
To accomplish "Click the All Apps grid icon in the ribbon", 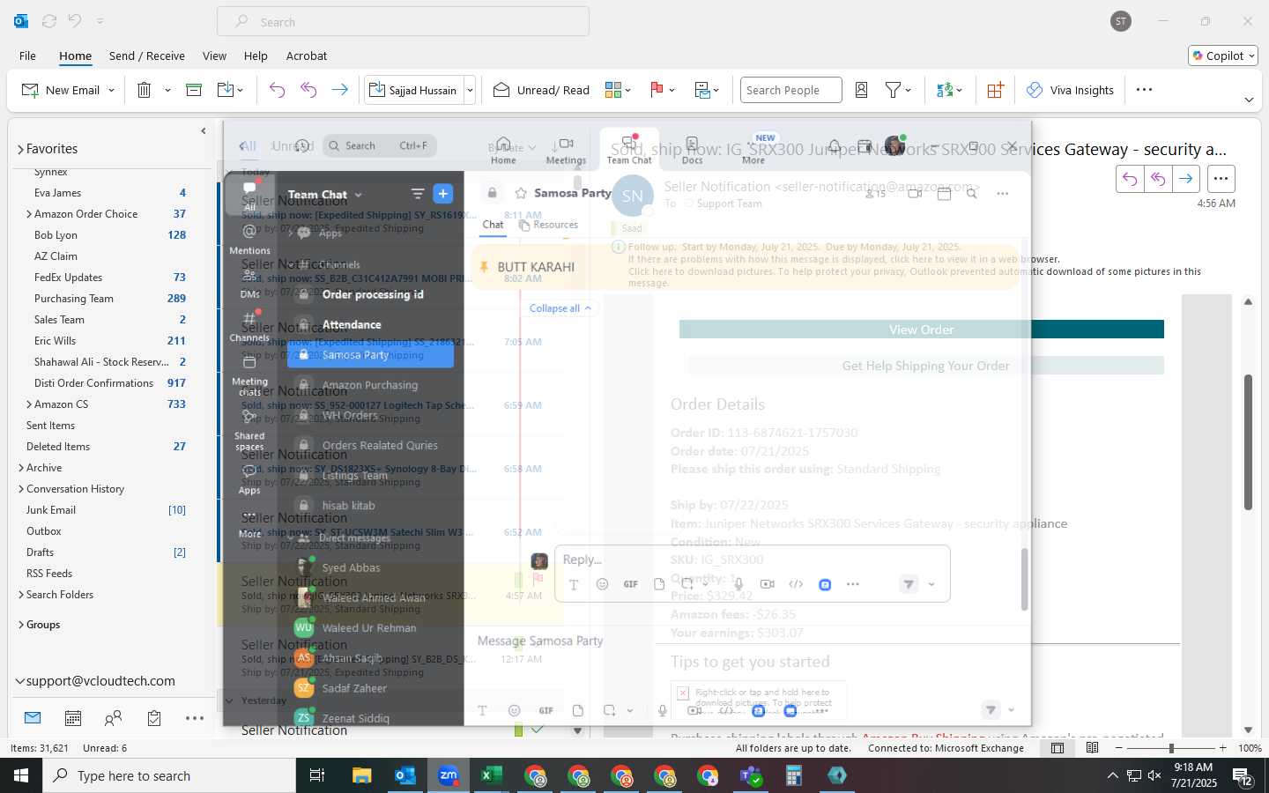I will pyautogui.click(x=995, y=90).
